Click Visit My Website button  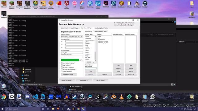[101, 80]
